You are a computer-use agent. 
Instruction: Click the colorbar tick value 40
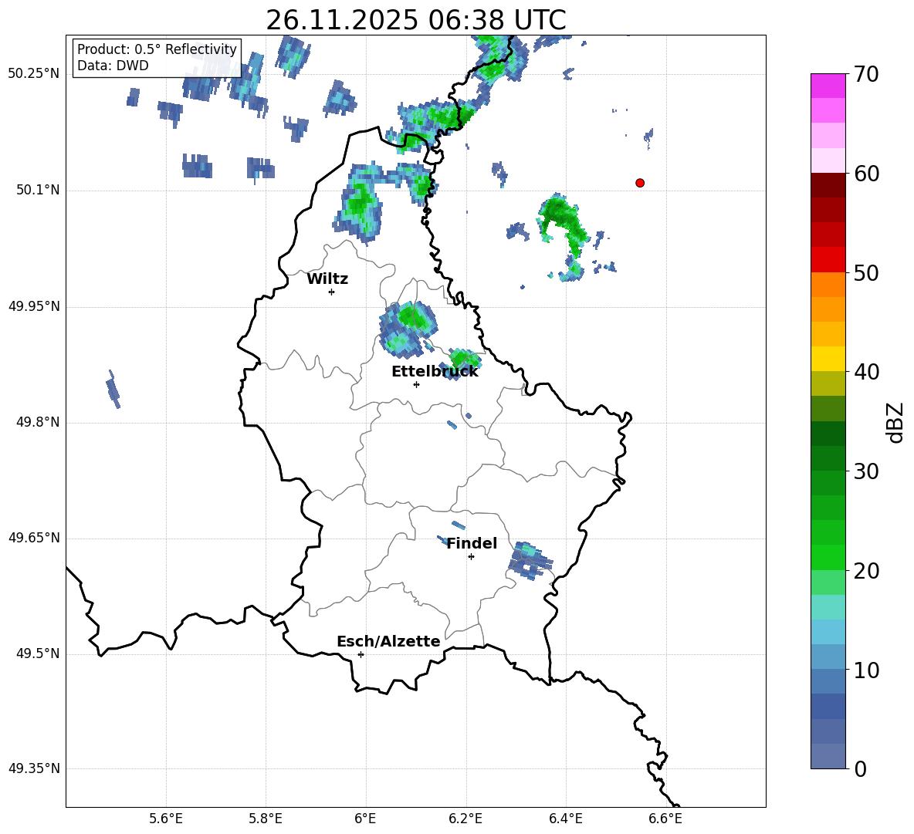coord(866,372)
